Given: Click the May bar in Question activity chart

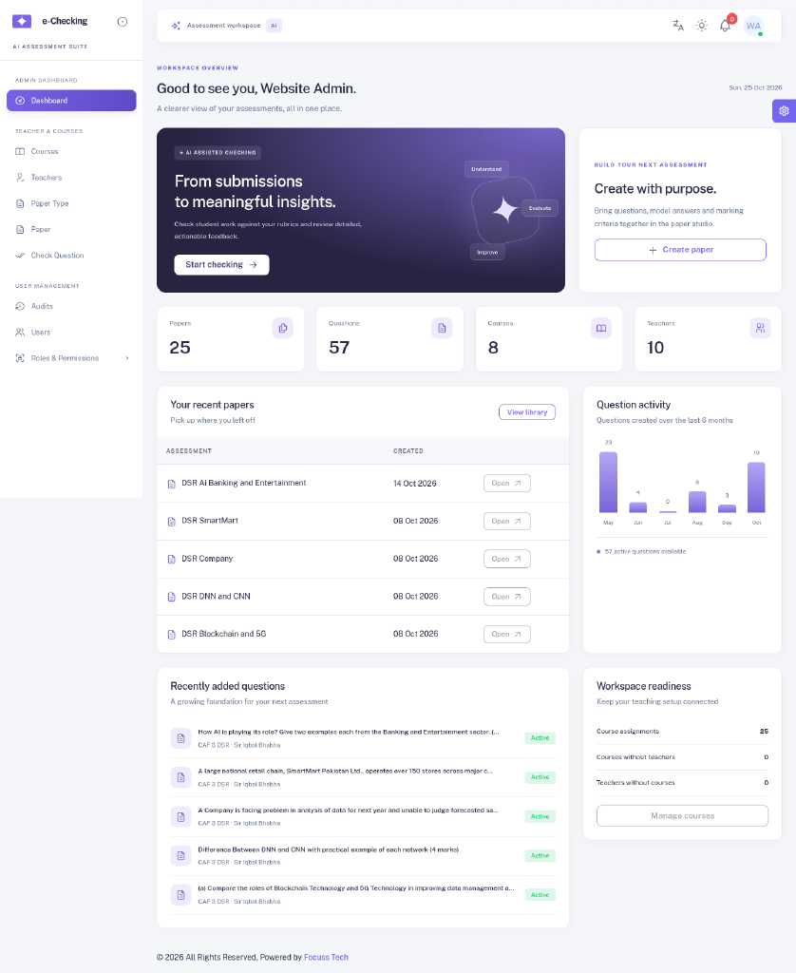Looking at the screenshot, I should coord(608,482).
